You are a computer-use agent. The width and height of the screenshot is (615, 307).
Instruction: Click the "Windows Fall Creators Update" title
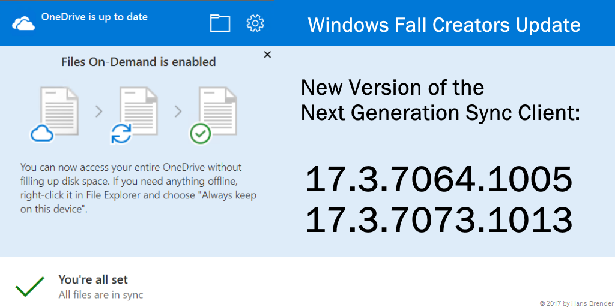point(444,25)
